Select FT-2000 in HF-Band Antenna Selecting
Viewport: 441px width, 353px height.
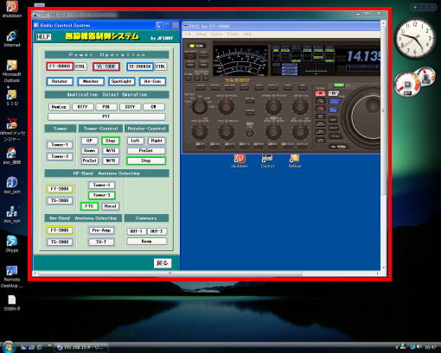(60, 189)
